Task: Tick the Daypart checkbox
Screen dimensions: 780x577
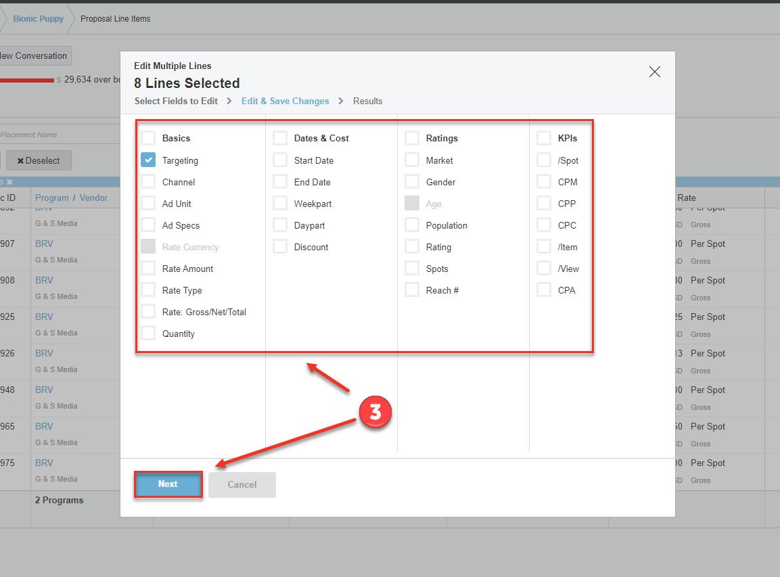Action: click(x=280, y=225)
